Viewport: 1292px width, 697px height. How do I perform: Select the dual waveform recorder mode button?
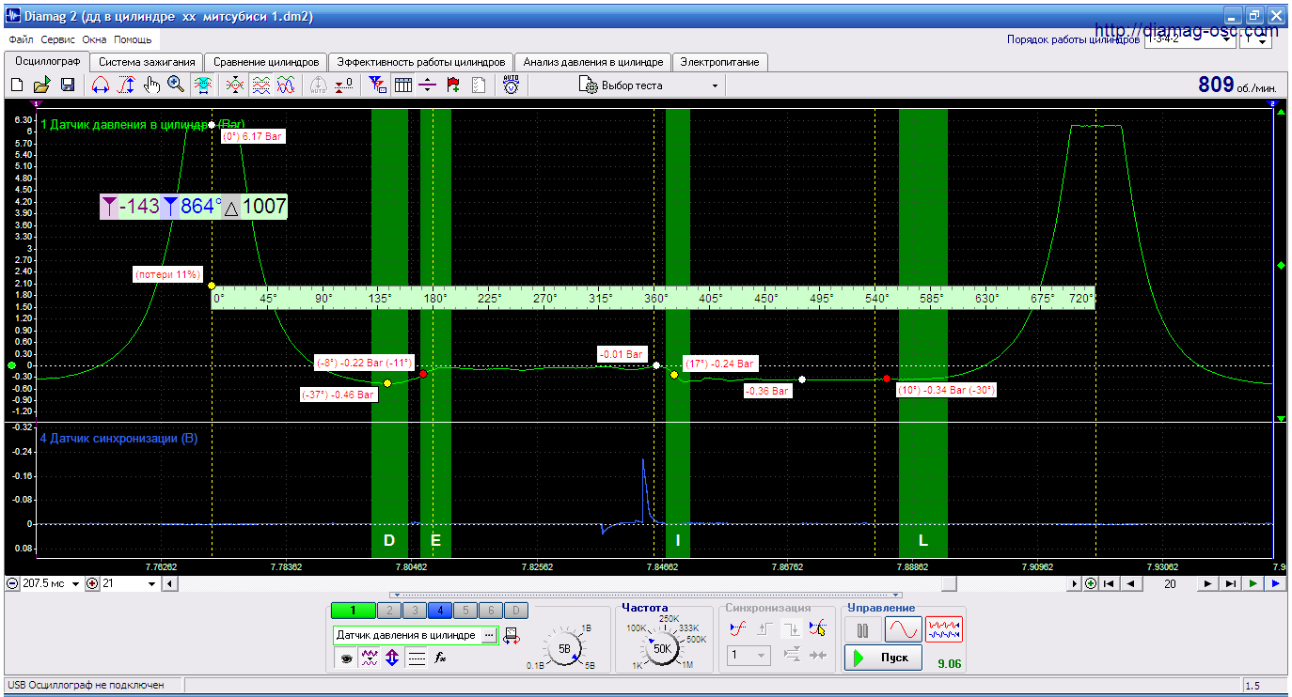pos(944,629)
